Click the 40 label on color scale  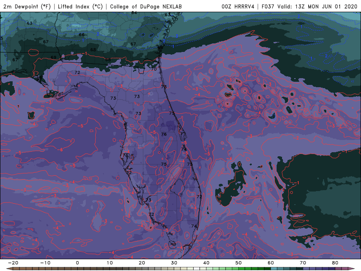point(206,263)
